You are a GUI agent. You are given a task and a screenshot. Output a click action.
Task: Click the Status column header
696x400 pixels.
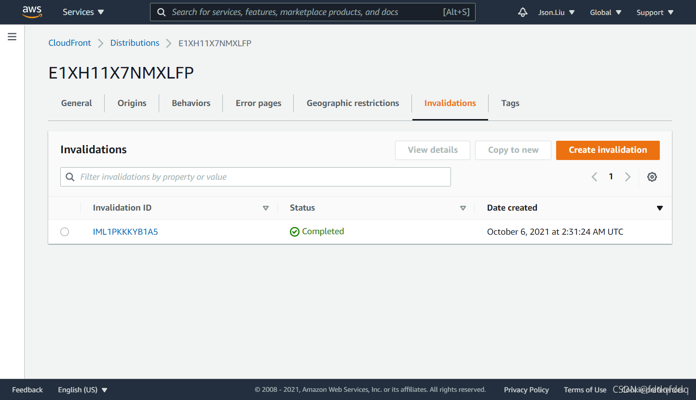tap(302, 208)
